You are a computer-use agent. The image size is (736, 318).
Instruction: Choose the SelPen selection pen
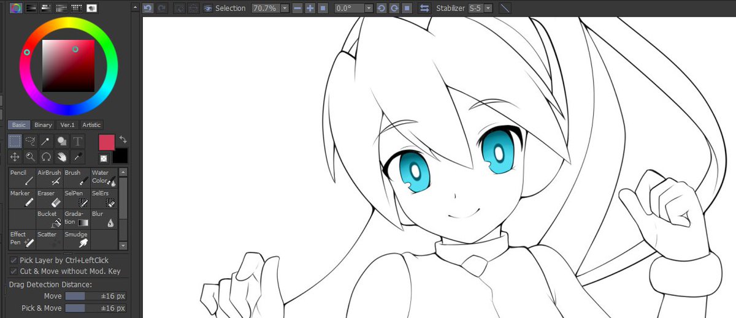click(x=76, y=198)
